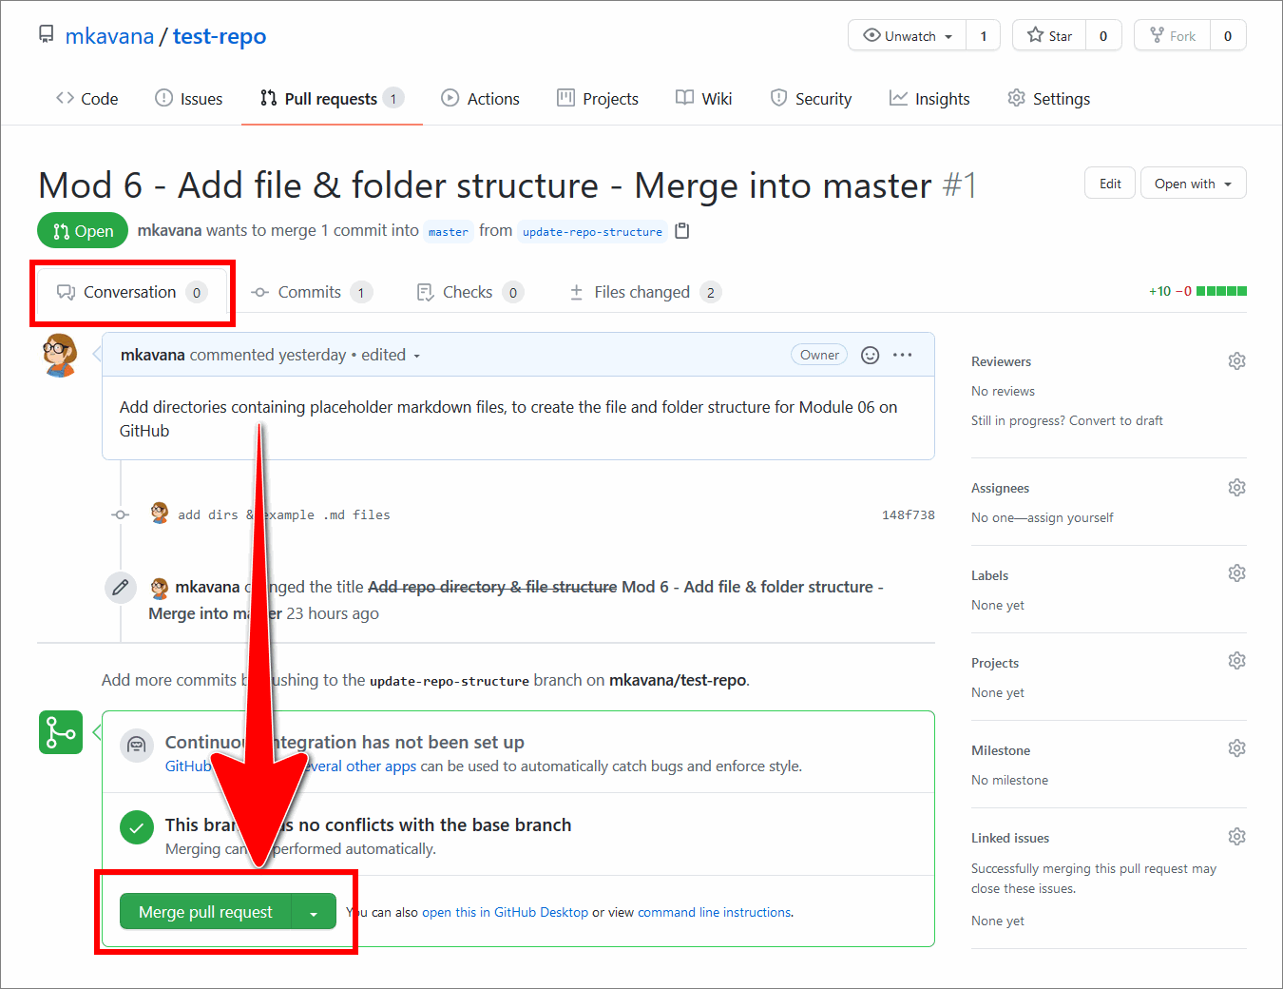Viewport: 1283px width, 989px height.
Task: Open the Security tab
Action: [811, 99]
